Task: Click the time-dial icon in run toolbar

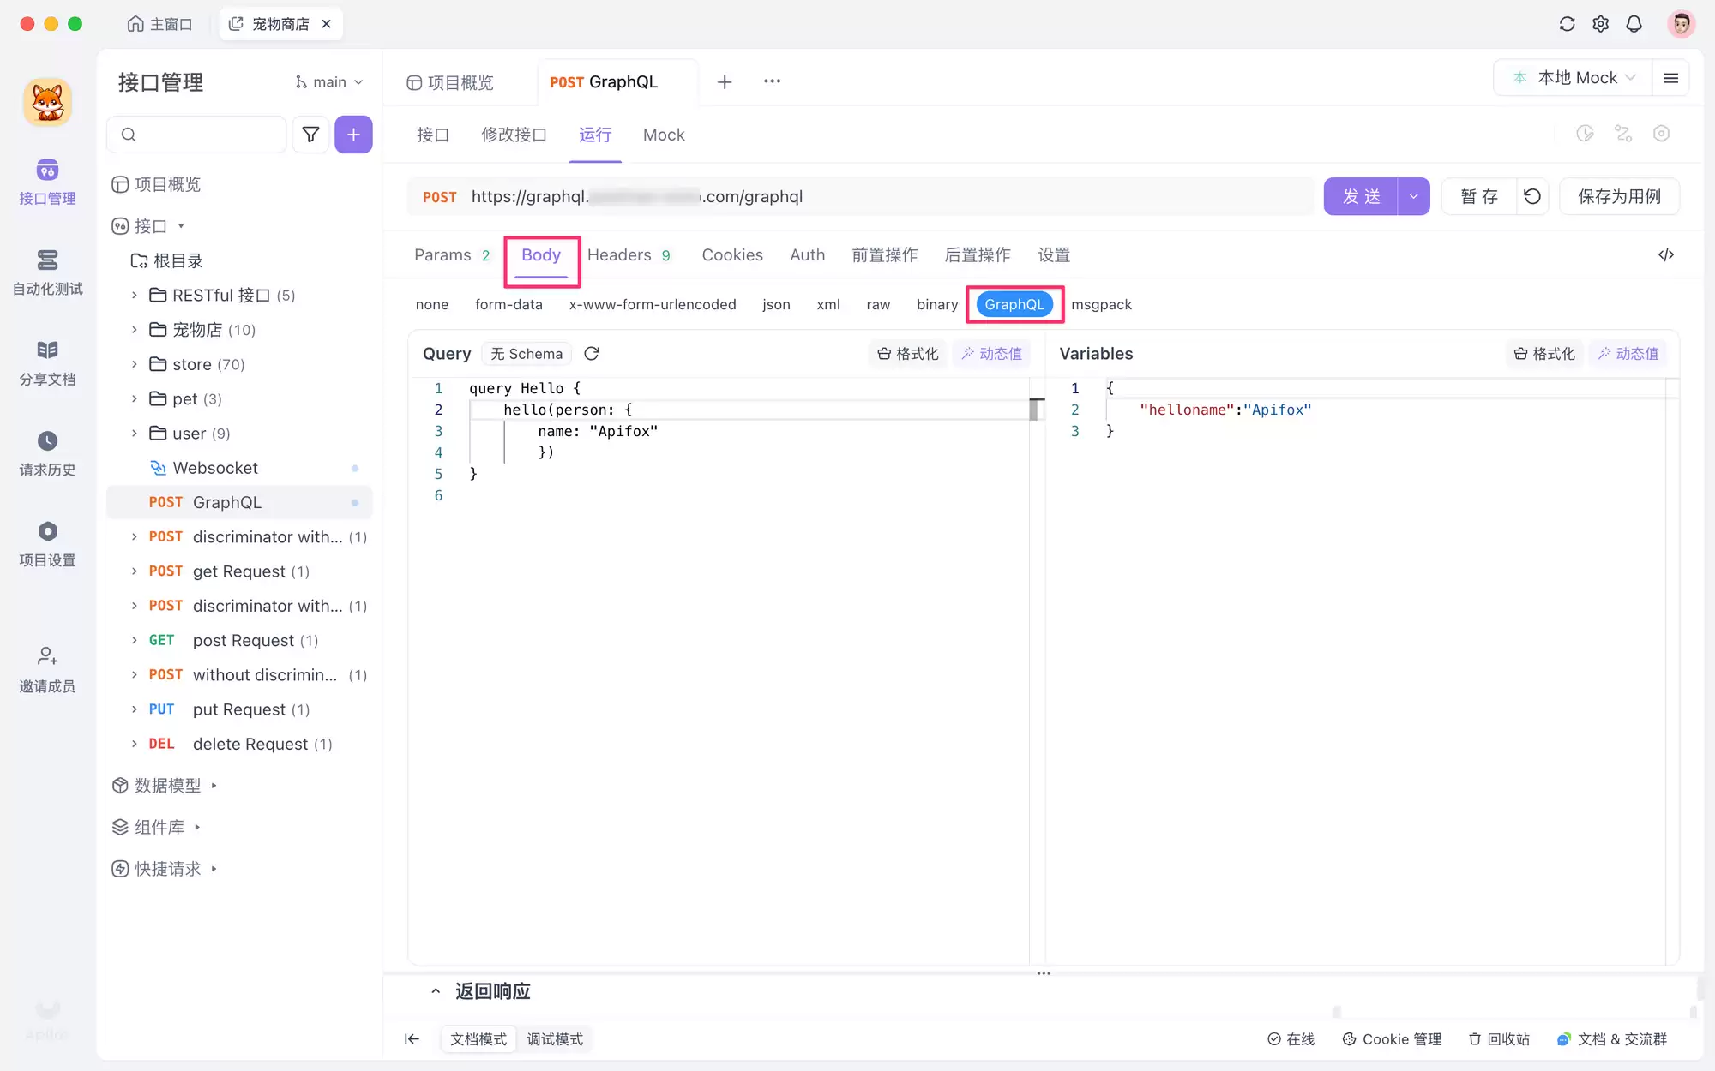Action: coord(1585,134)
